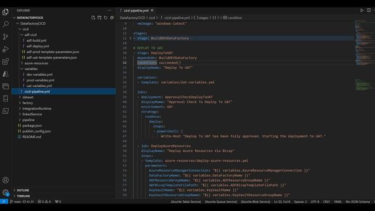
Task: Open Explorer more actions ellipsis
Action: [110, 11]
